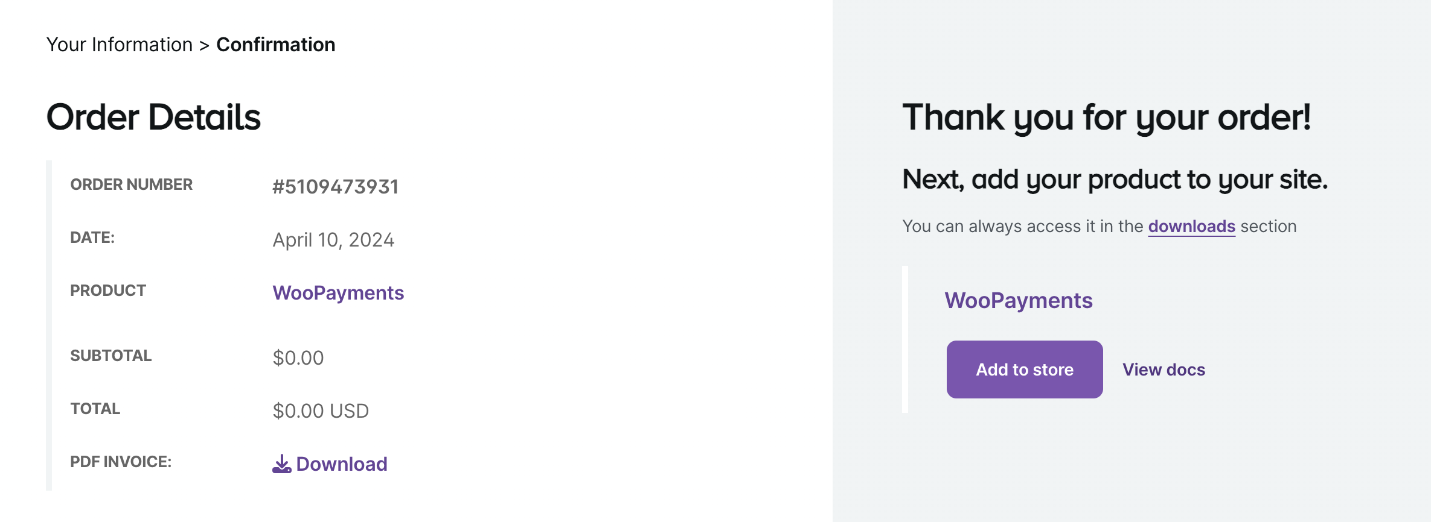The width and height of the screenshot is (1431, 522).
Task: Open the View docs link
Action: coord(1164,369)
